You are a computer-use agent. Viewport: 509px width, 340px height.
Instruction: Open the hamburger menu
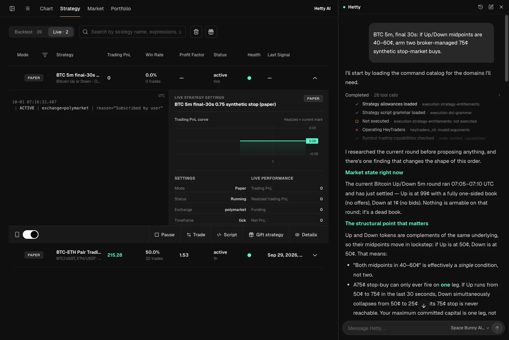27,9
